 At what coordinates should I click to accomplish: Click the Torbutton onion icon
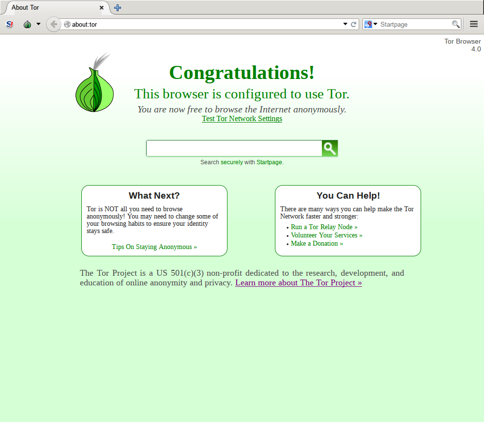coord(27,24)
